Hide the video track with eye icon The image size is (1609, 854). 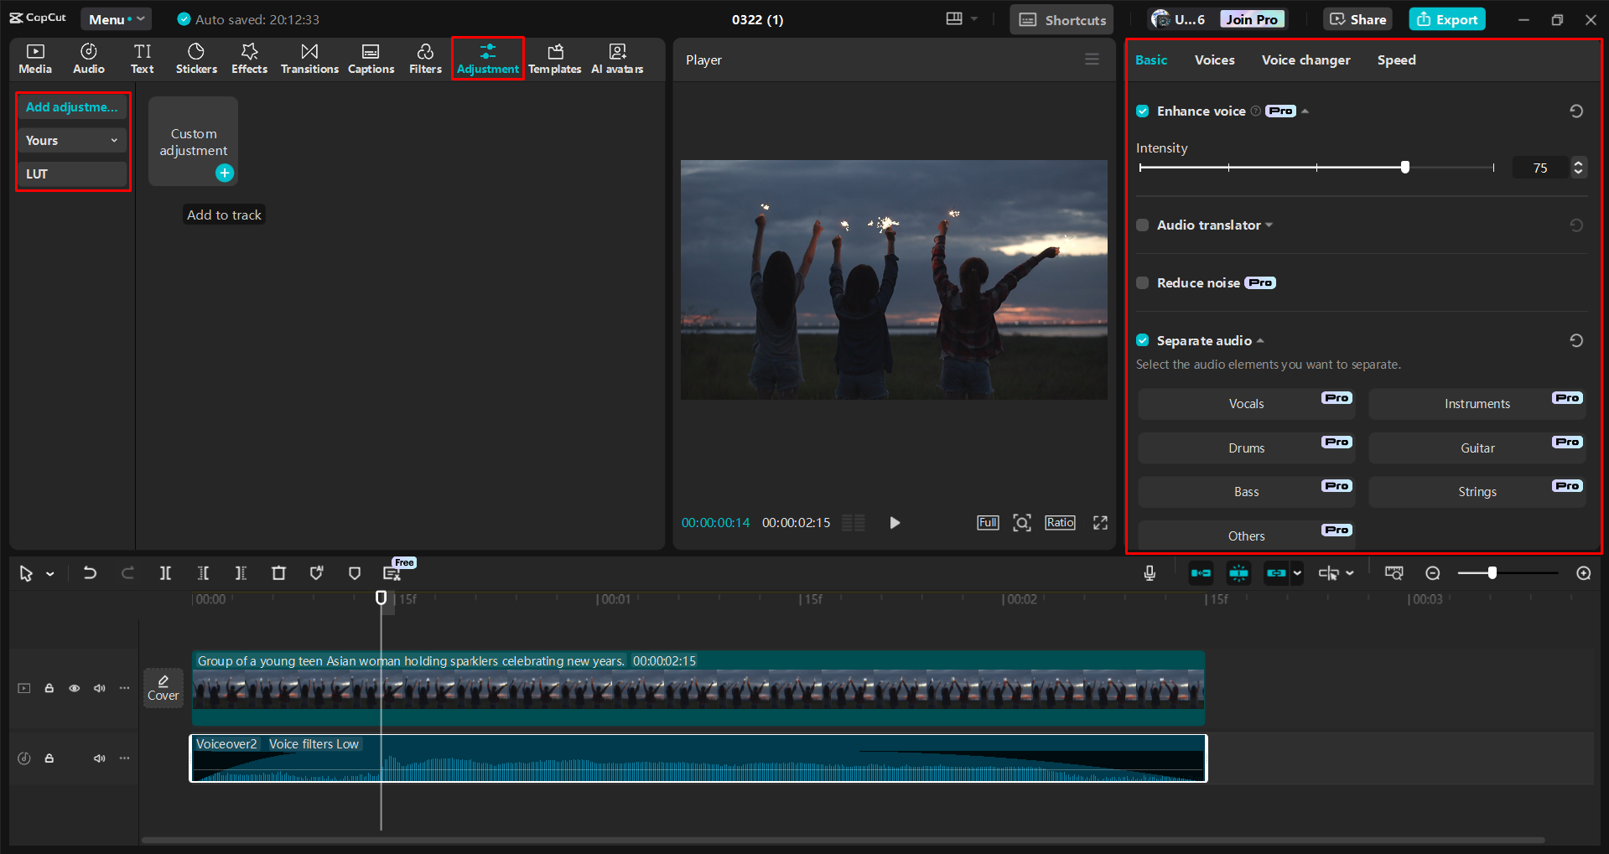75,688
